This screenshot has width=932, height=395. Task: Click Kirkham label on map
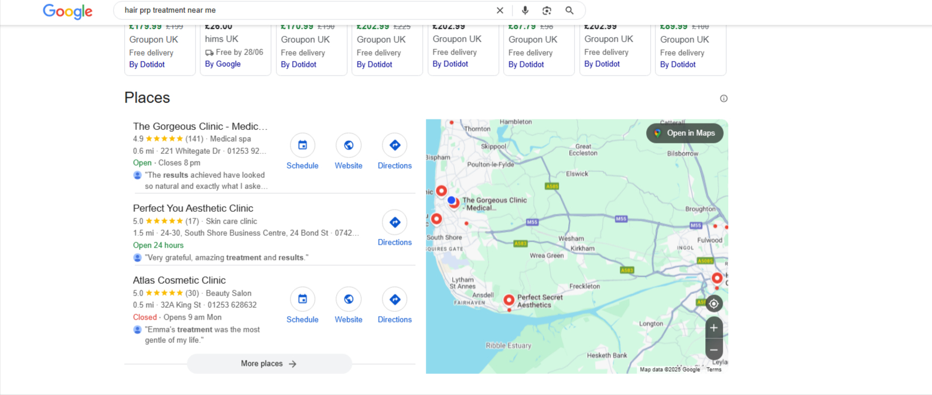[582, 248]
